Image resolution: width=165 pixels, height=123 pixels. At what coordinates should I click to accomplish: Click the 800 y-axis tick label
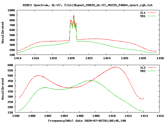pyautogui.click(x=12, y=20)
